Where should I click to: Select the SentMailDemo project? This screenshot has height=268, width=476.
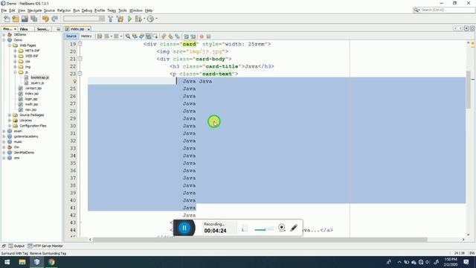[x=24, y=153]
